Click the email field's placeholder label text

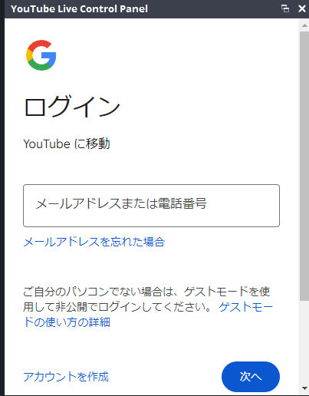[x=121, y=203]
